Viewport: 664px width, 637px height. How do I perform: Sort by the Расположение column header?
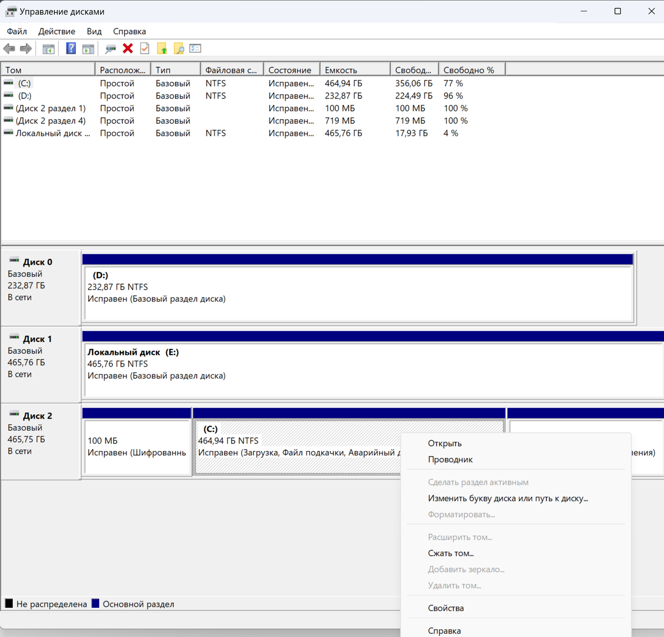pos(123,70)
